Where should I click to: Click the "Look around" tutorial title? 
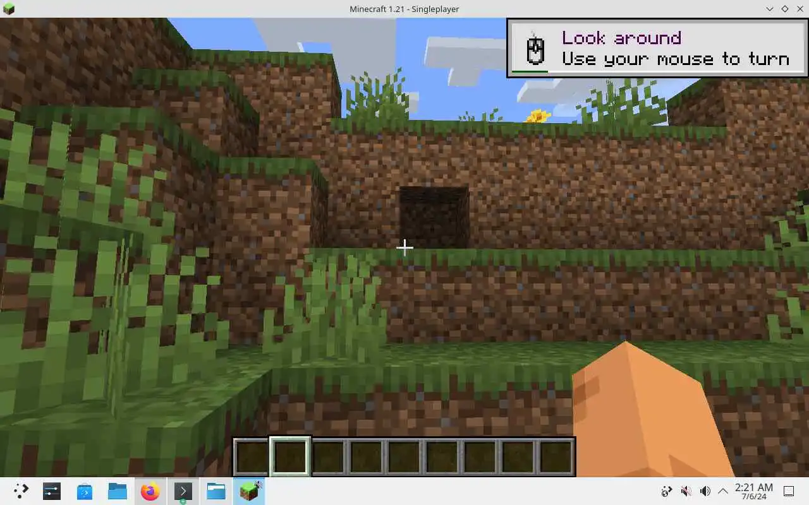[x=621, y=38]
